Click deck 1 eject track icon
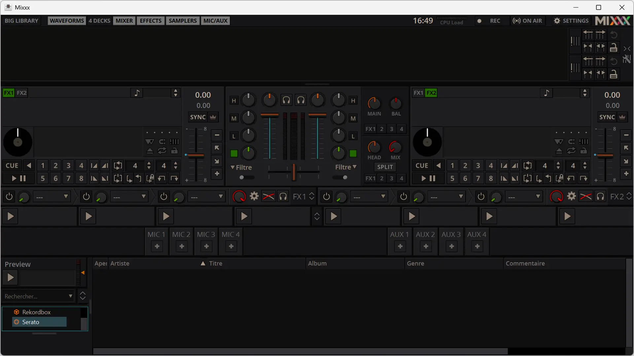Screen dimensions: 634x356 (x=150, y=151)
